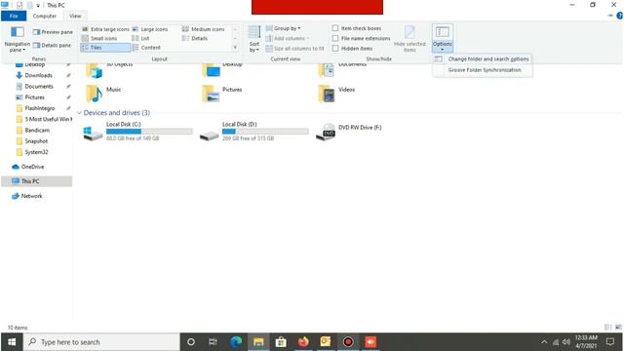
Task: Select Small icons layout
Action: (x=99, y=38)
